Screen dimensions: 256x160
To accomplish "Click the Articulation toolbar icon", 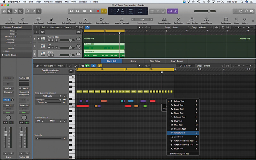I will pyautogui.click(x=10, y=21).
